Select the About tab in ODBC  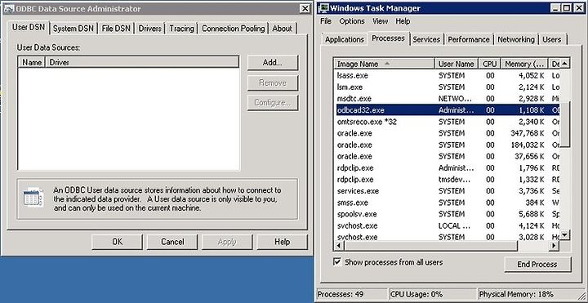point(282,29)
